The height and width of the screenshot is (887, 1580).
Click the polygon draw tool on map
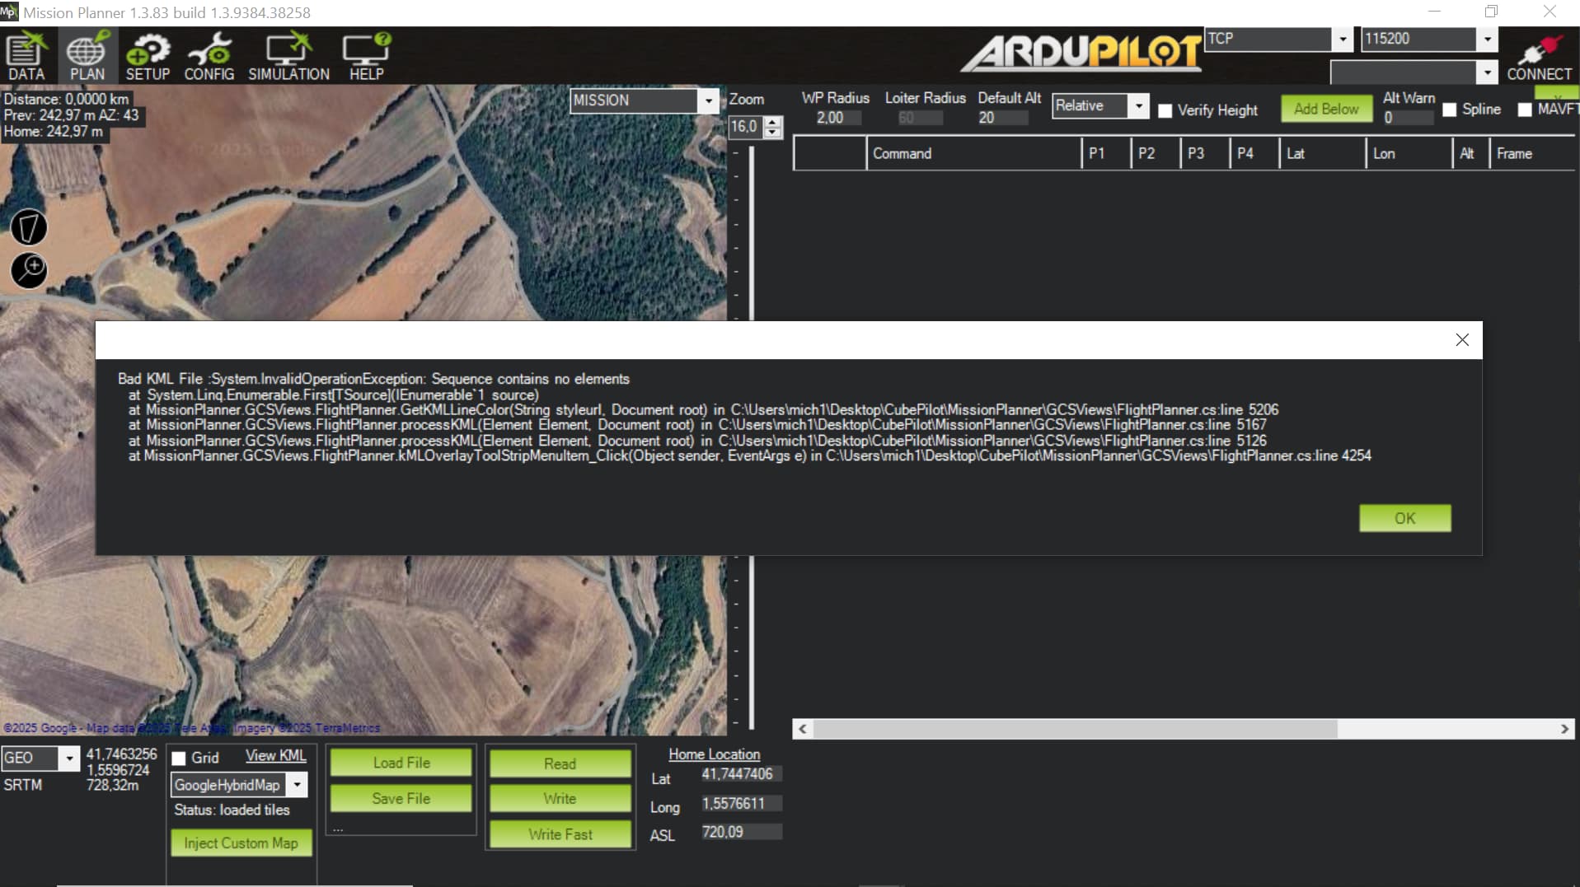(29, 227)
